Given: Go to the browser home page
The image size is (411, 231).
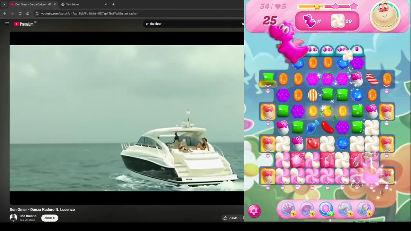Looking at the screenshot, I should [28, 13].
